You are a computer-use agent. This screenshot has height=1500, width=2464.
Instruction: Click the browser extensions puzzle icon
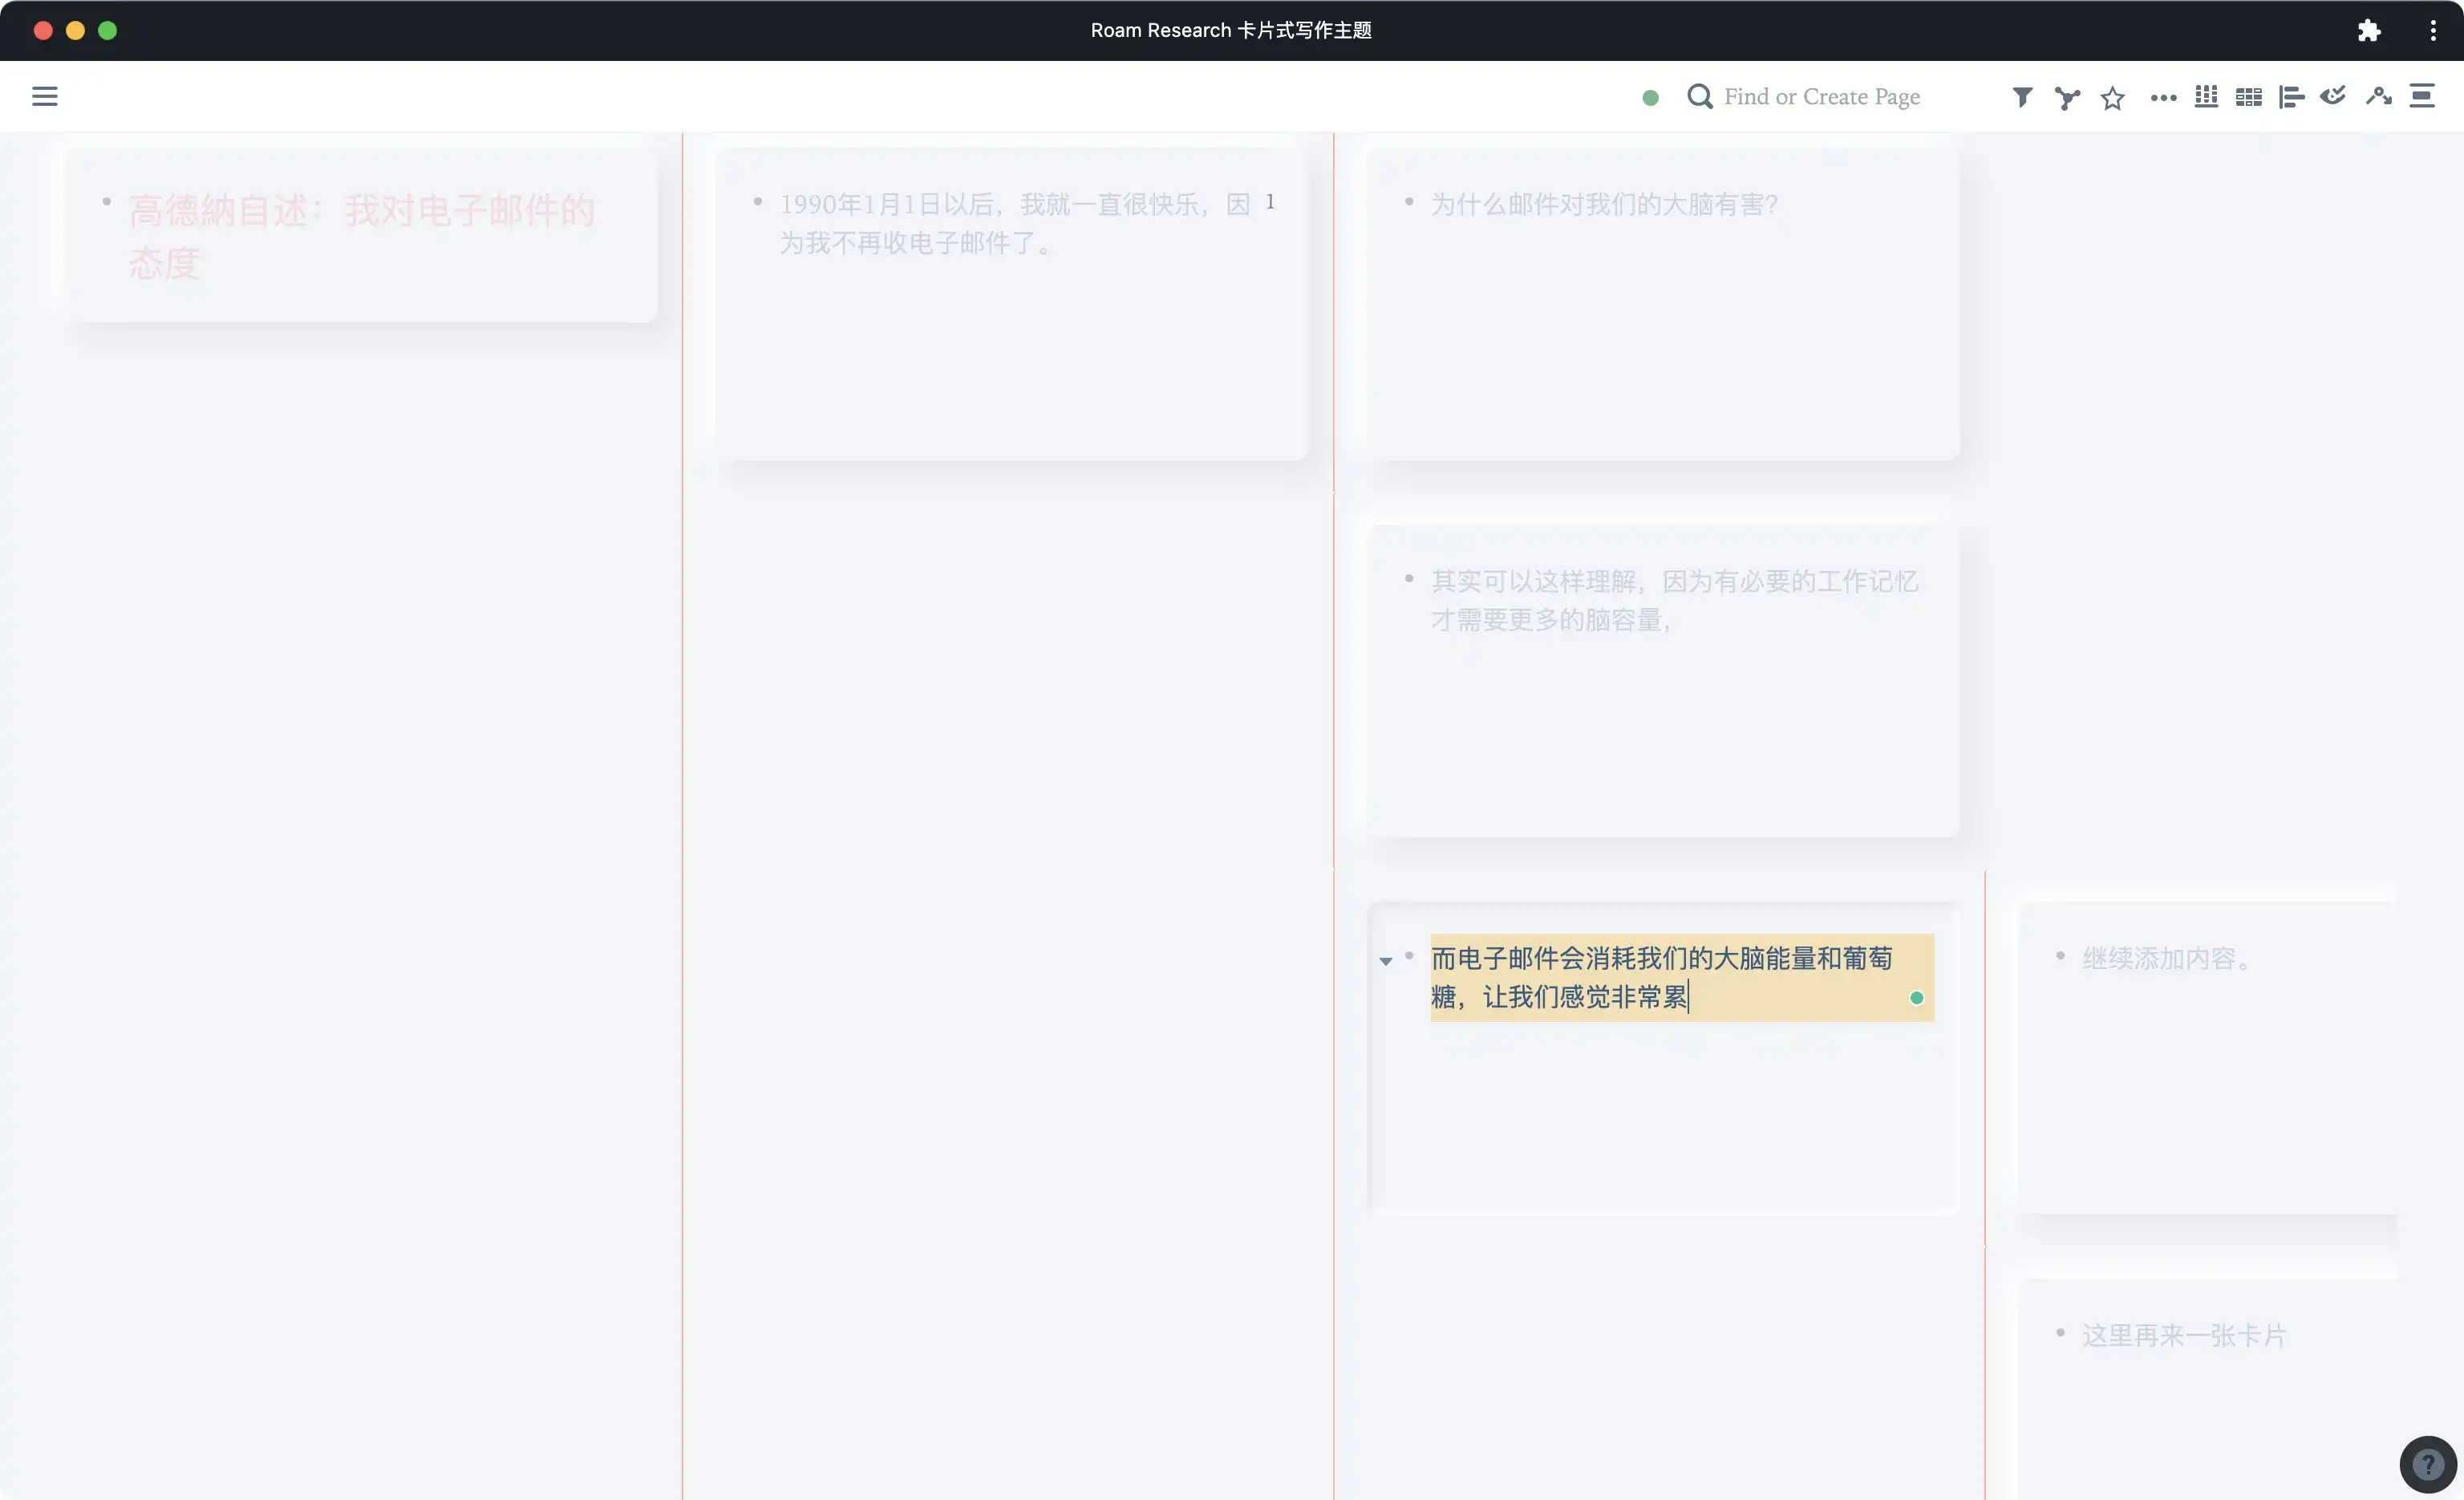[x=2368, y=31]
